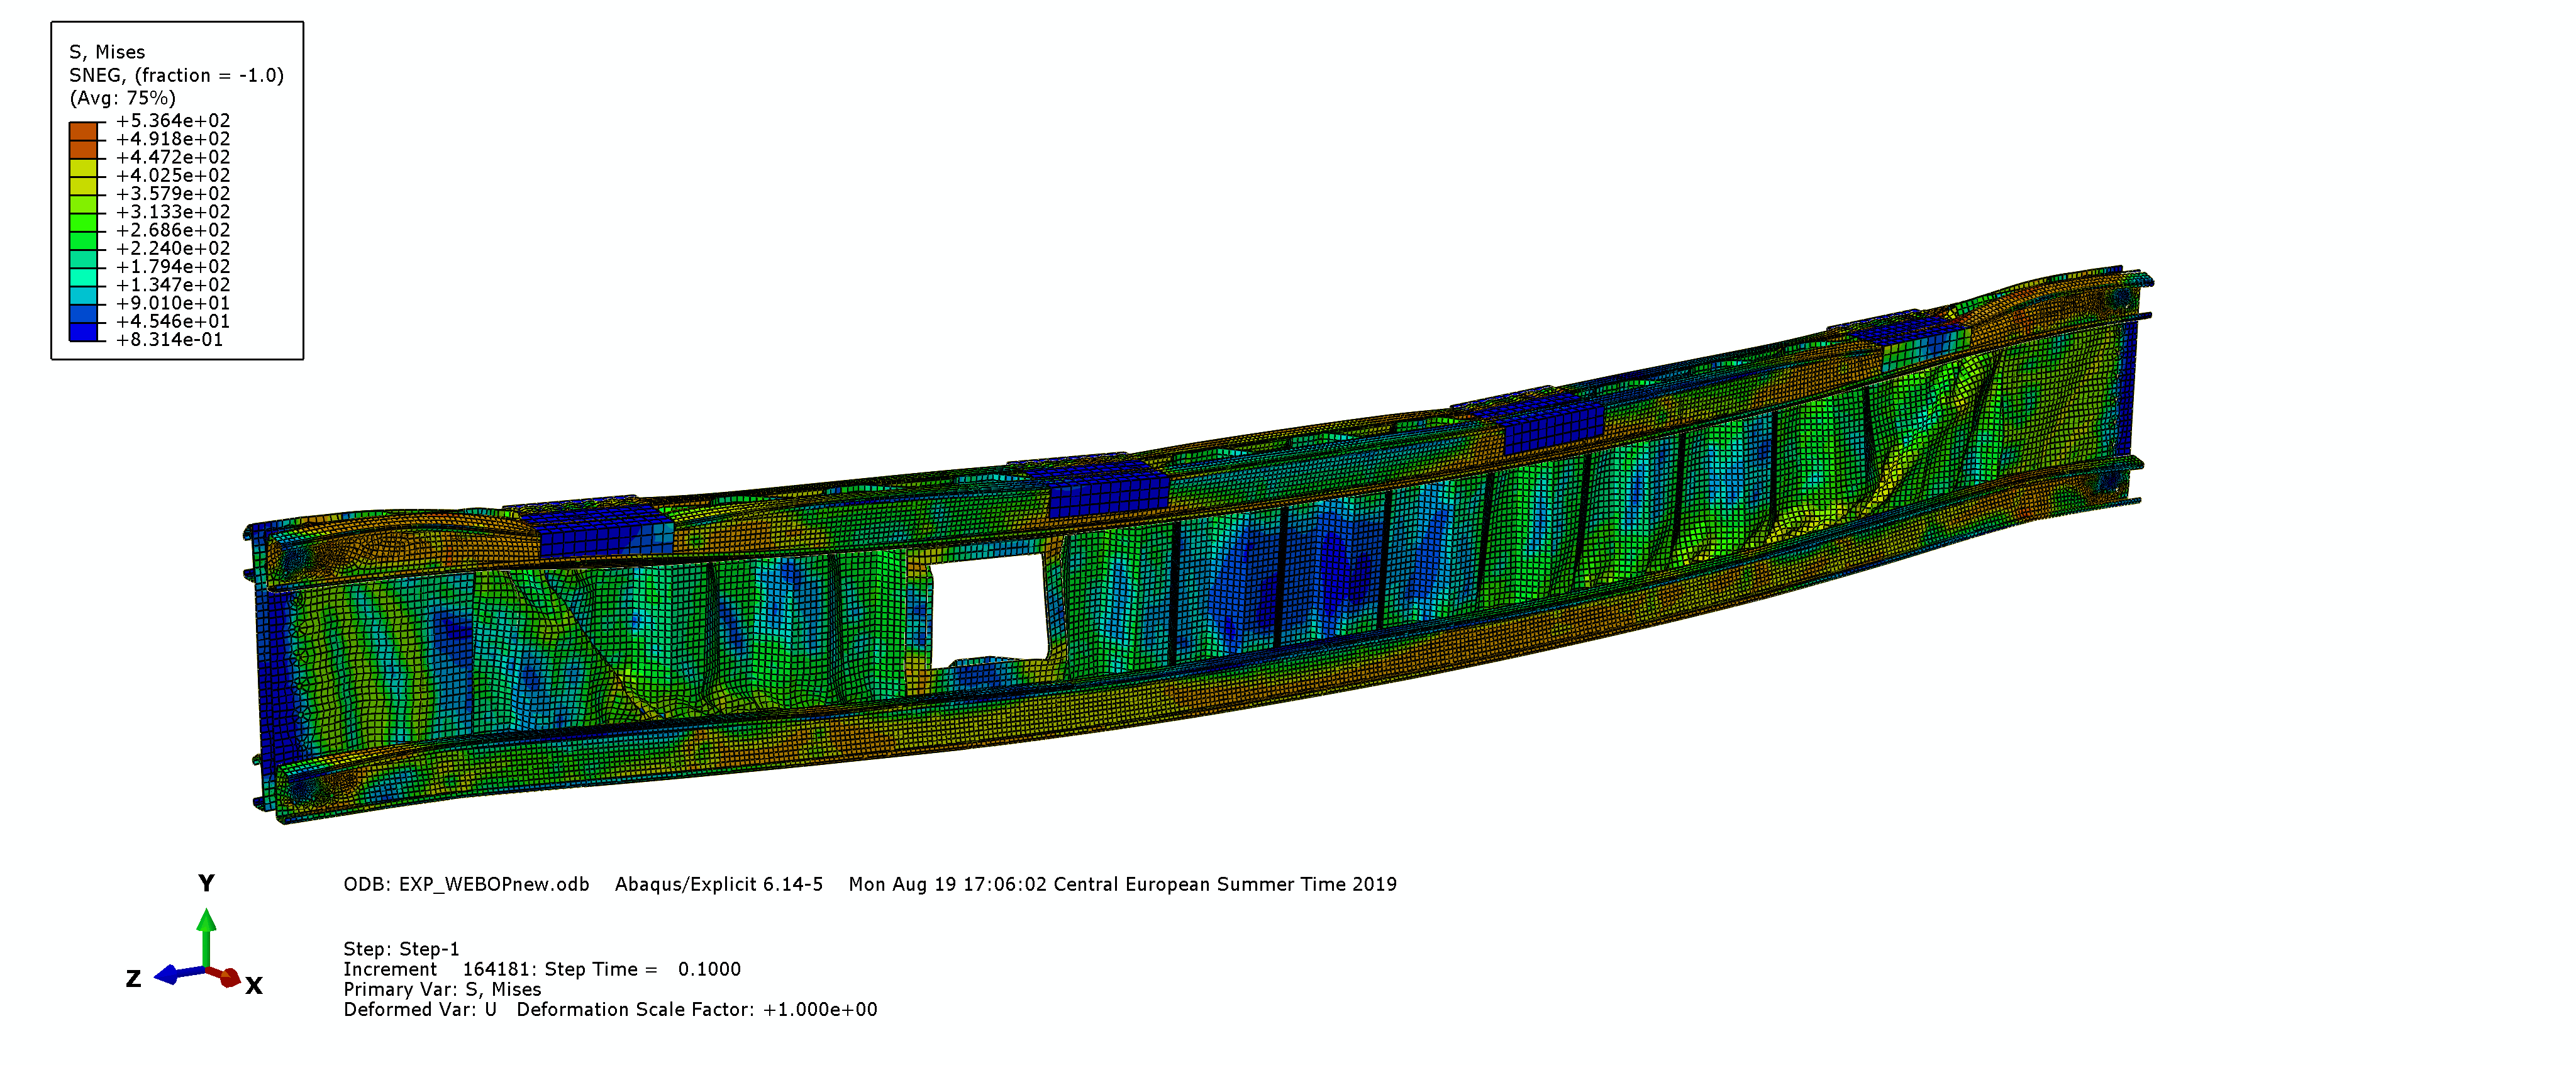This screenshot has width=2576, height=1065.
Task: Click the legend value +1.347e+02
Action: [173, 285]
